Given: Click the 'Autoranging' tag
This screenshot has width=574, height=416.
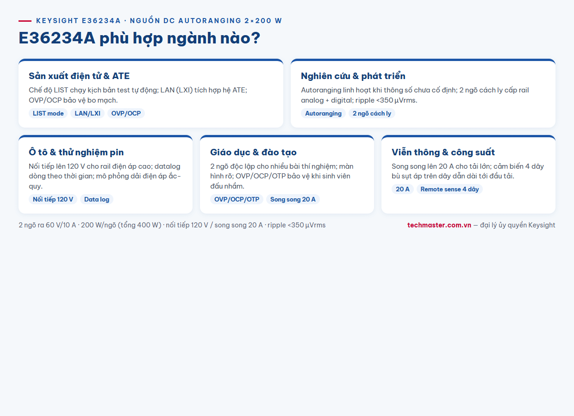Looking at the screenshot, I should 323,113.
